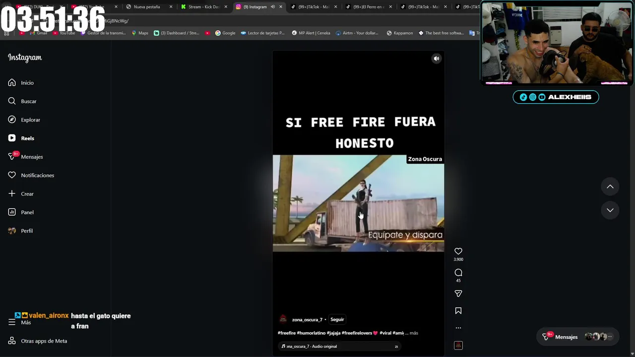The width and height of the screenshot is (635, 357).
Task: Click the Seguir follow button
Action: tap(337, 320)
